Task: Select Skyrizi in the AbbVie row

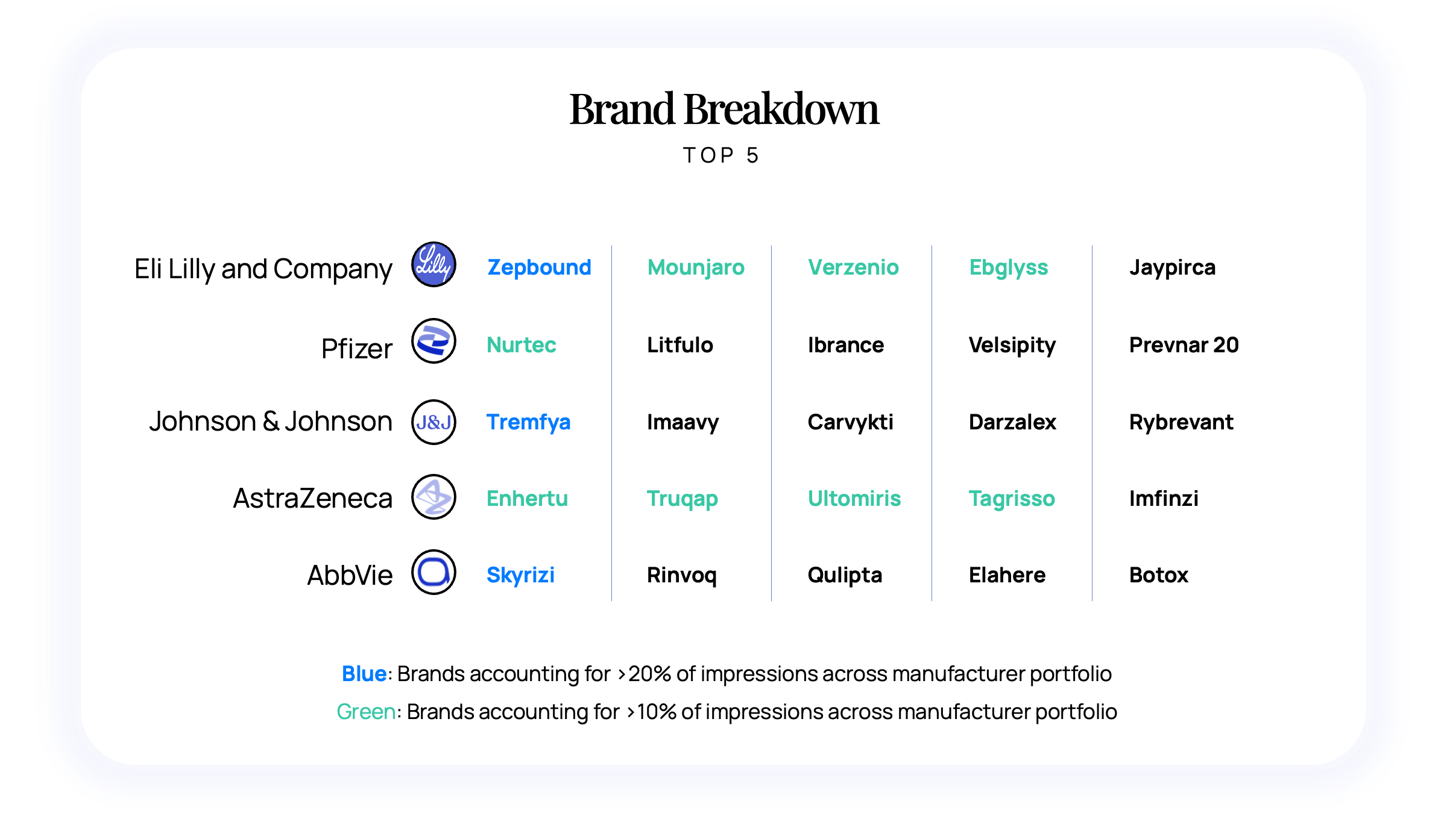Action: [x=520, y=575]
